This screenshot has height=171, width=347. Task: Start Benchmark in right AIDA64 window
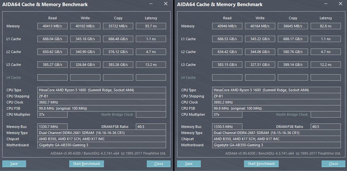(261, 164)
